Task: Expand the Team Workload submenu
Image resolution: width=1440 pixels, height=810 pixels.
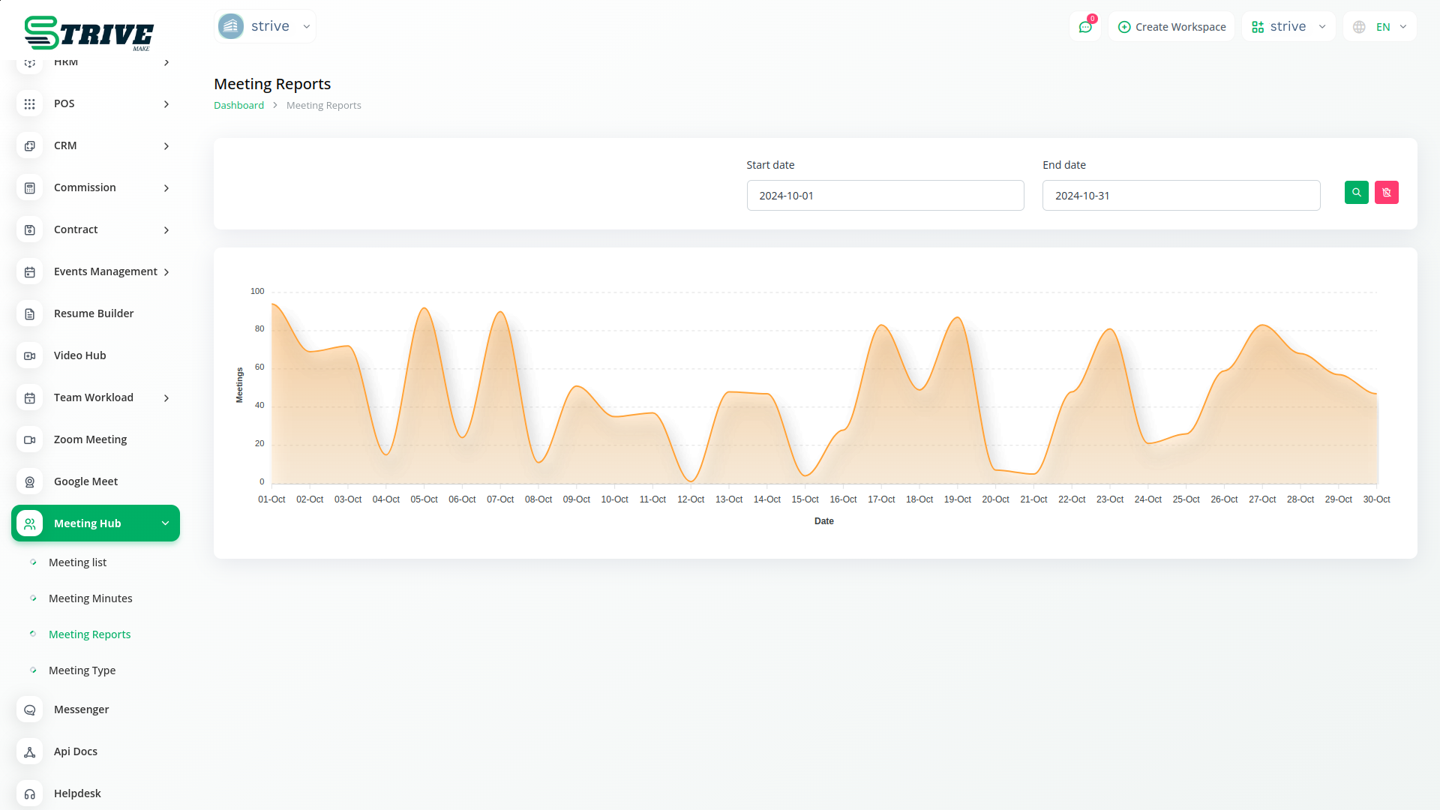Action: (166, 398)
